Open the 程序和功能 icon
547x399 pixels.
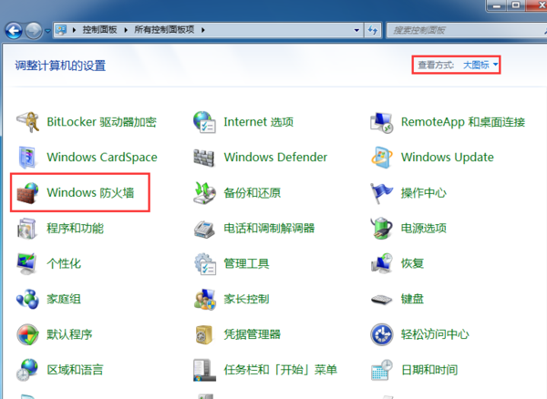tap(27, 229)
